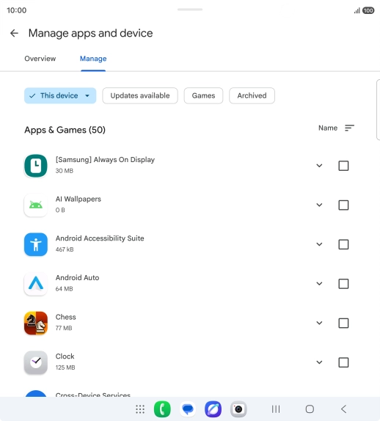Viewport: 380px width, 421px height.
Task: Tap the right-edge panel handle
Action: tap(379, 109)
